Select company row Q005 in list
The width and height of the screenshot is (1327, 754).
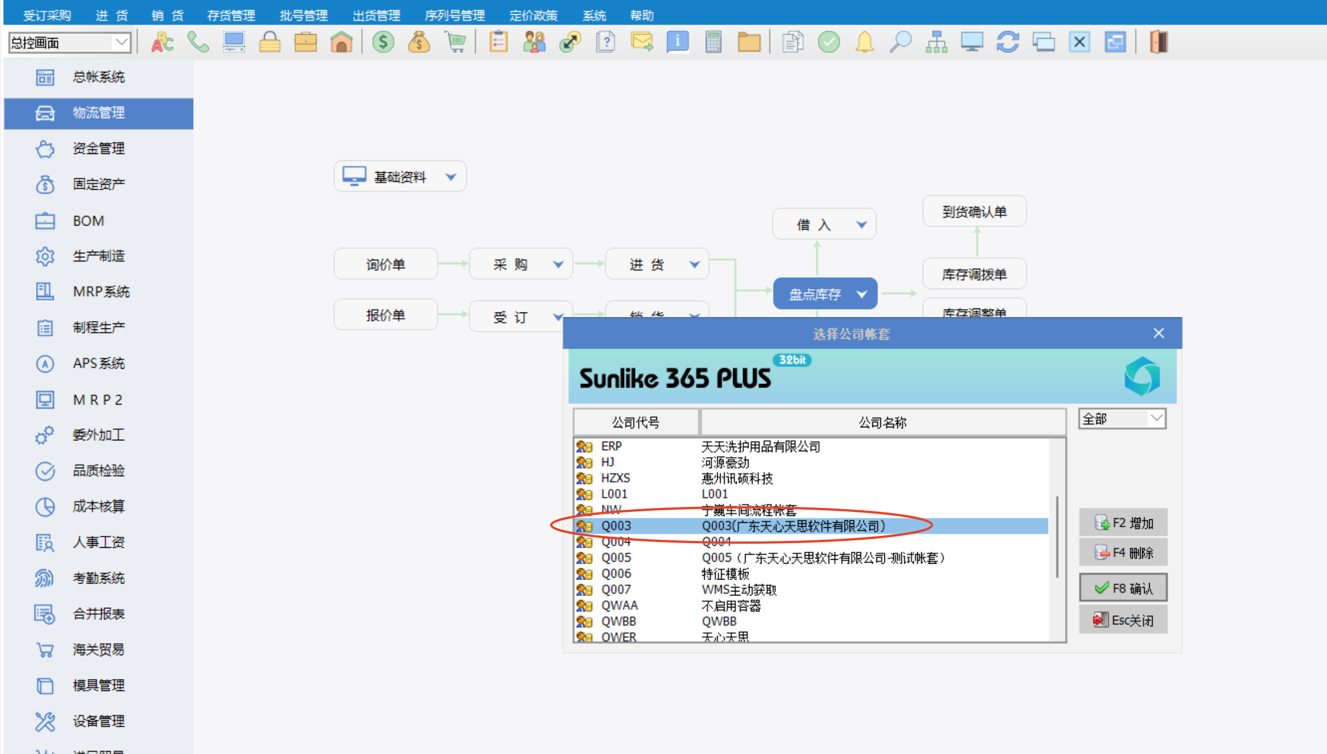click(812, 557)
